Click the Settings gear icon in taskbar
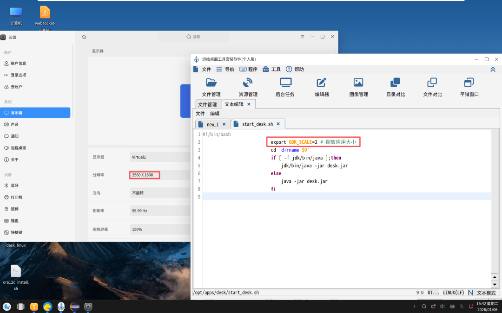 click(x=88, y=307)
